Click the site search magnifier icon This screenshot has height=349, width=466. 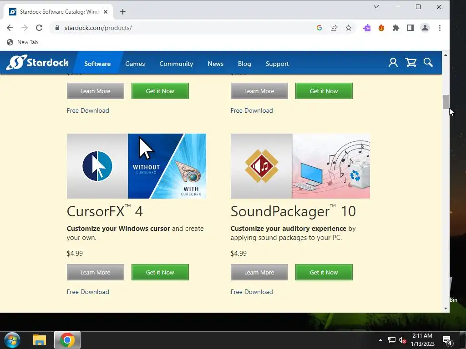(x=428, y=63)
